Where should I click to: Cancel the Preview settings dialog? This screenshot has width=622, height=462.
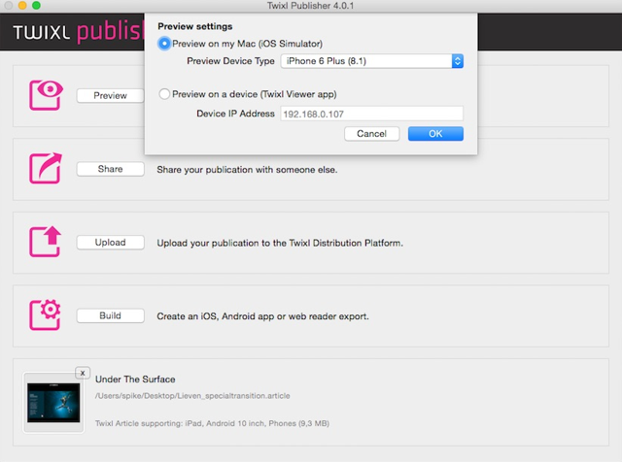point(371,134)
